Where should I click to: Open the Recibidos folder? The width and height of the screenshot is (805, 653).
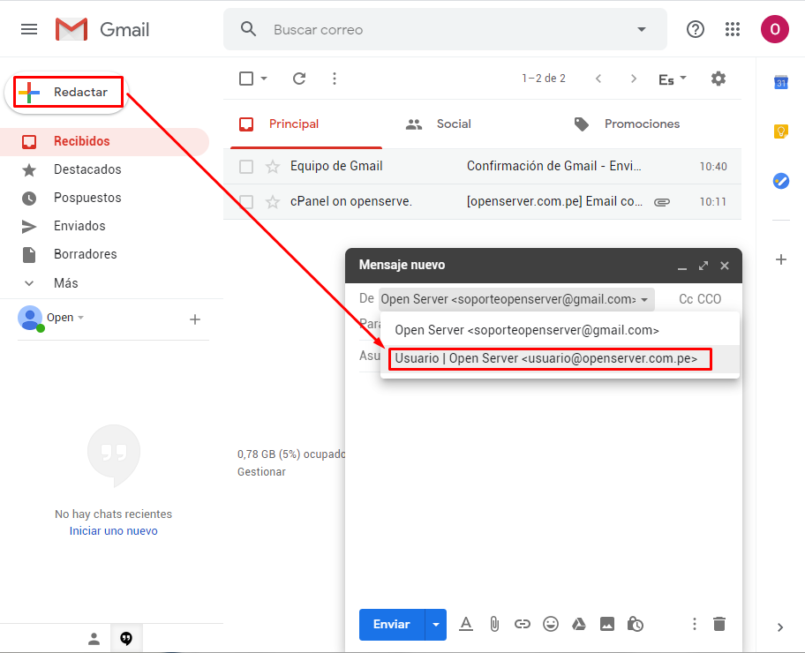pyautogui.click(x=104, y=141)
